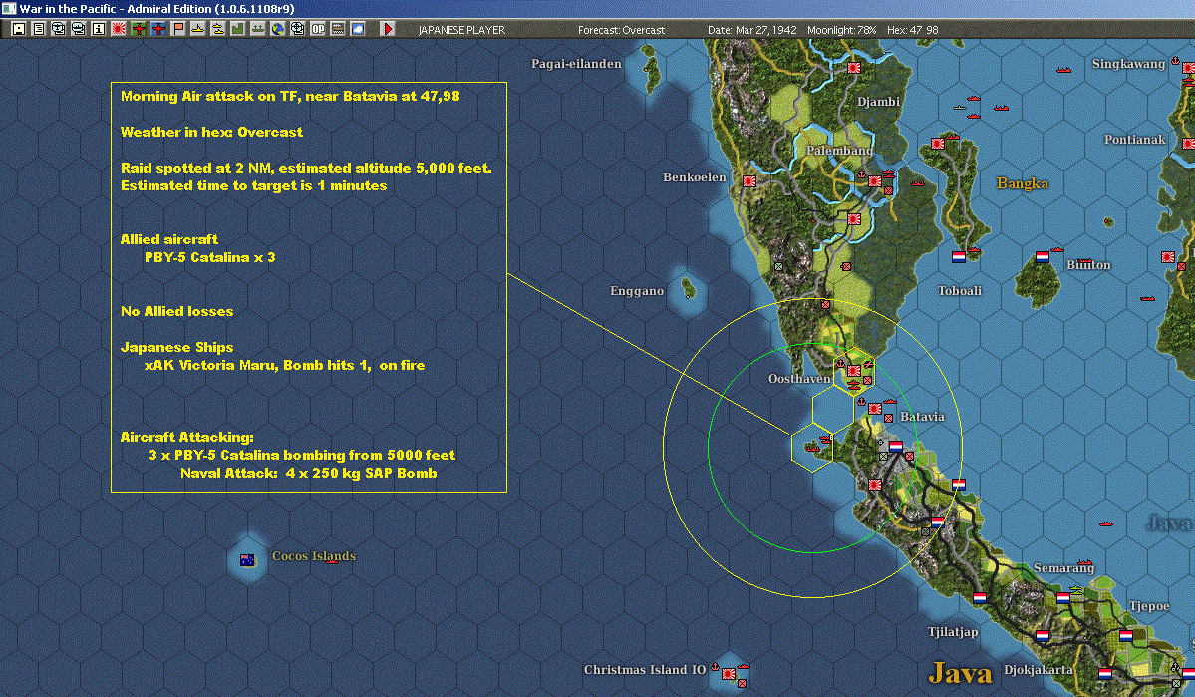This screenshot has height=697, width=1195.
Task: Select Japanese flag at Christmas Island IO
Action: (729, 674)
